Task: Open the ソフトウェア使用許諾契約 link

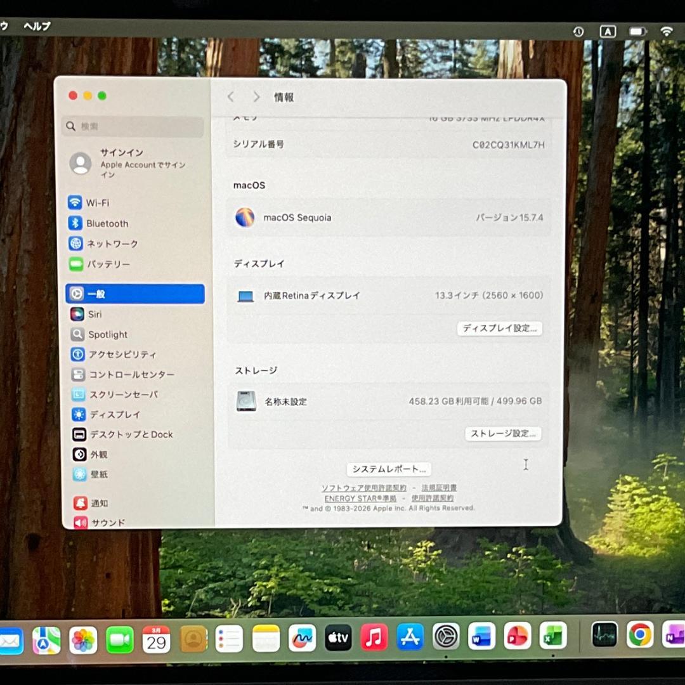Action: (363, 488)
